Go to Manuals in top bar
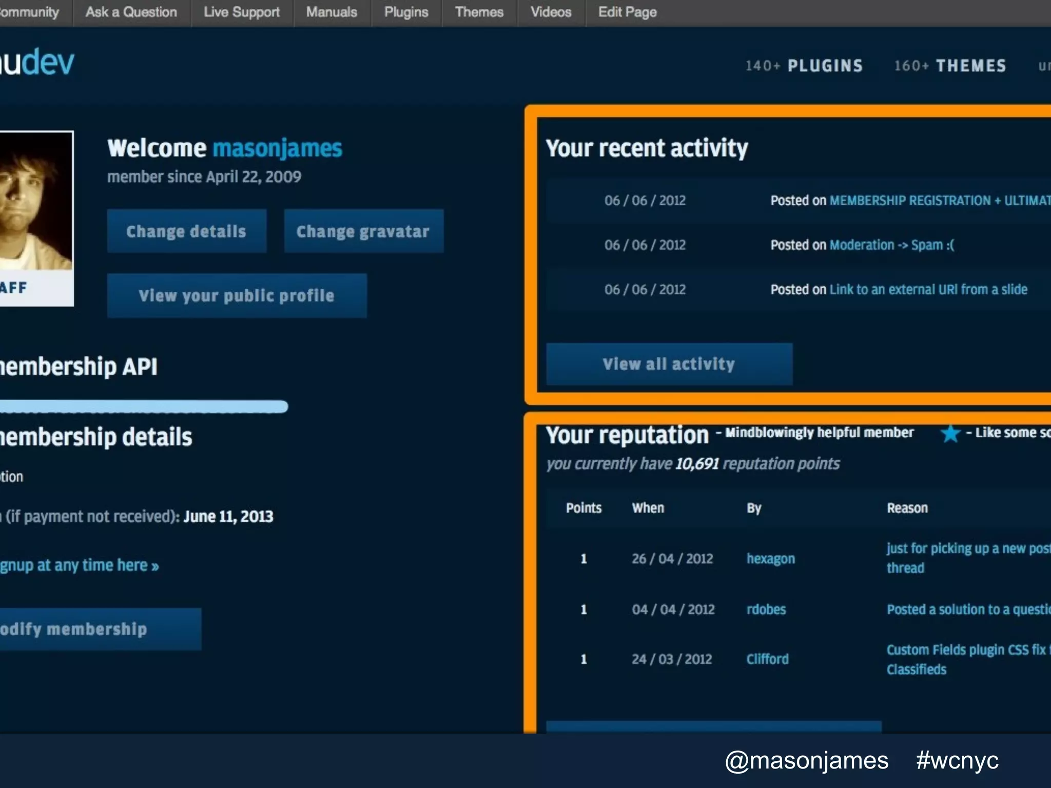 (331, 12)
